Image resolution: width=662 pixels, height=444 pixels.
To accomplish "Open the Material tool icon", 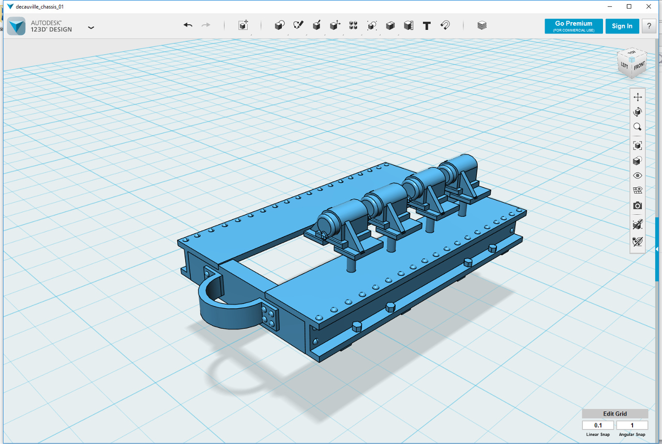I will tap(482, 25).
